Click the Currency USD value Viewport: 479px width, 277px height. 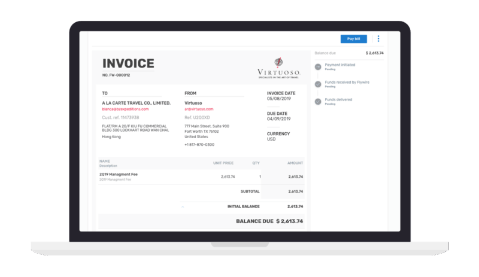272,139
